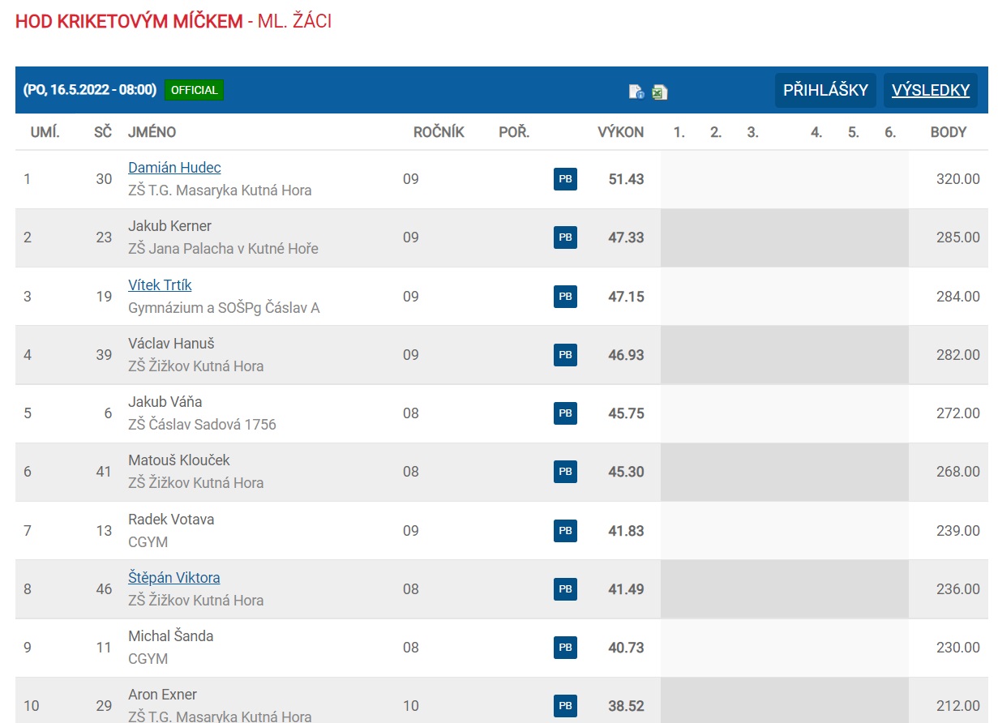Click the BODY column header
998x723 pixels.
click(949, 132)
